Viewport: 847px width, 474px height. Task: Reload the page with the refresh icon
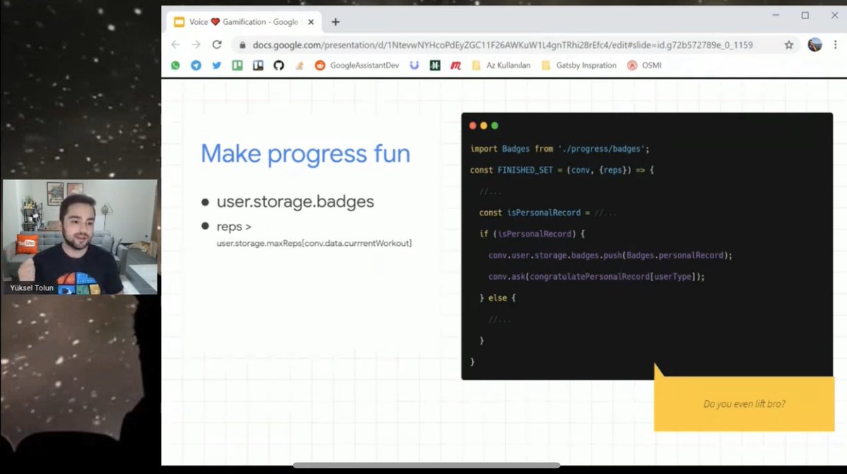point(217,45)
